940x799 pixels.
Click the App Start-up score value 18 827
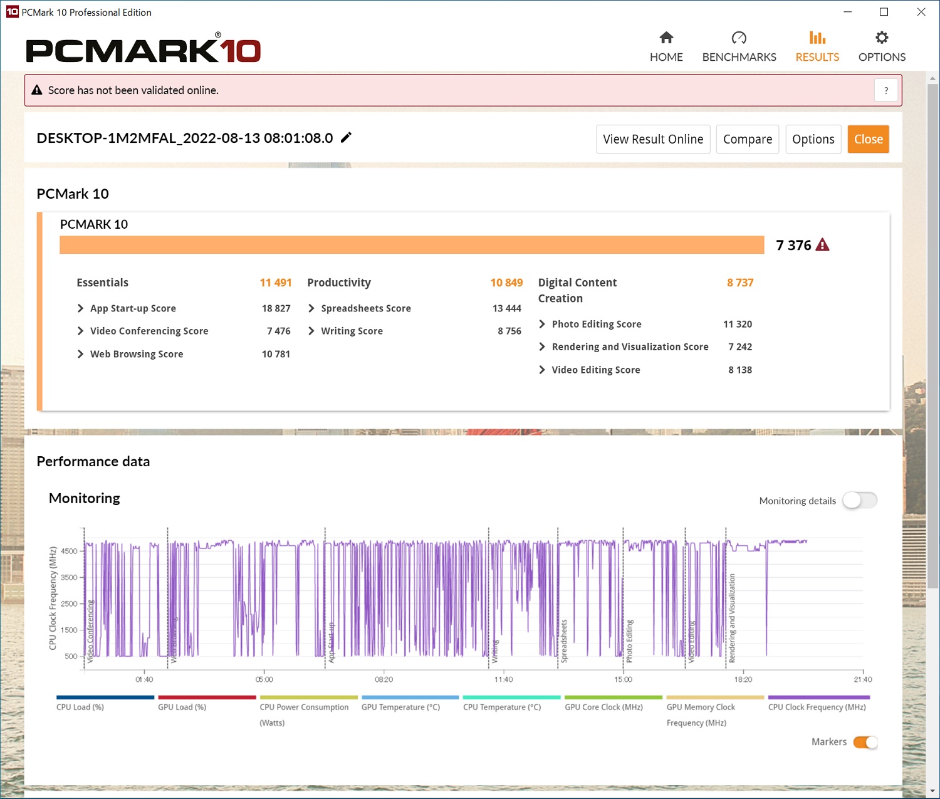(276, 308)
